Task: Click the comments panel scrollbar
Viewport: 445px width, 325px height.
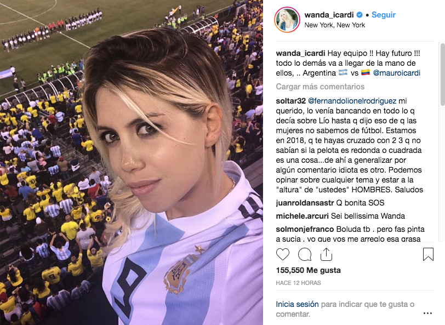Action: (x=442, y=75)
